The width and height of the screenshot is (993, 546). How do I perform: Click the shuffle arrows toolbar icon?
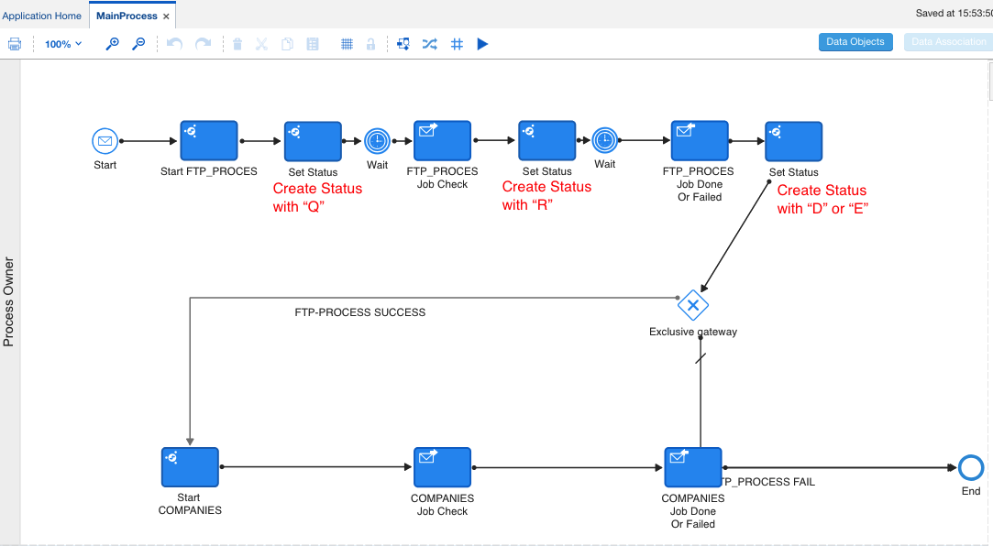point(429,44)
